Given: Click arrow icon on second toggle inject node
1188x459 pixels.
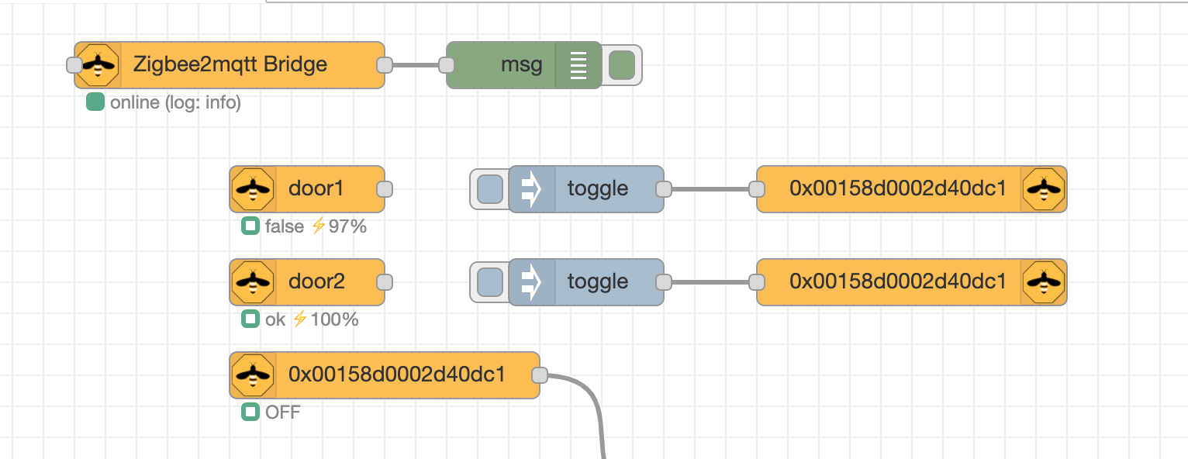Looking at the screenshot, I should (531, 282).
